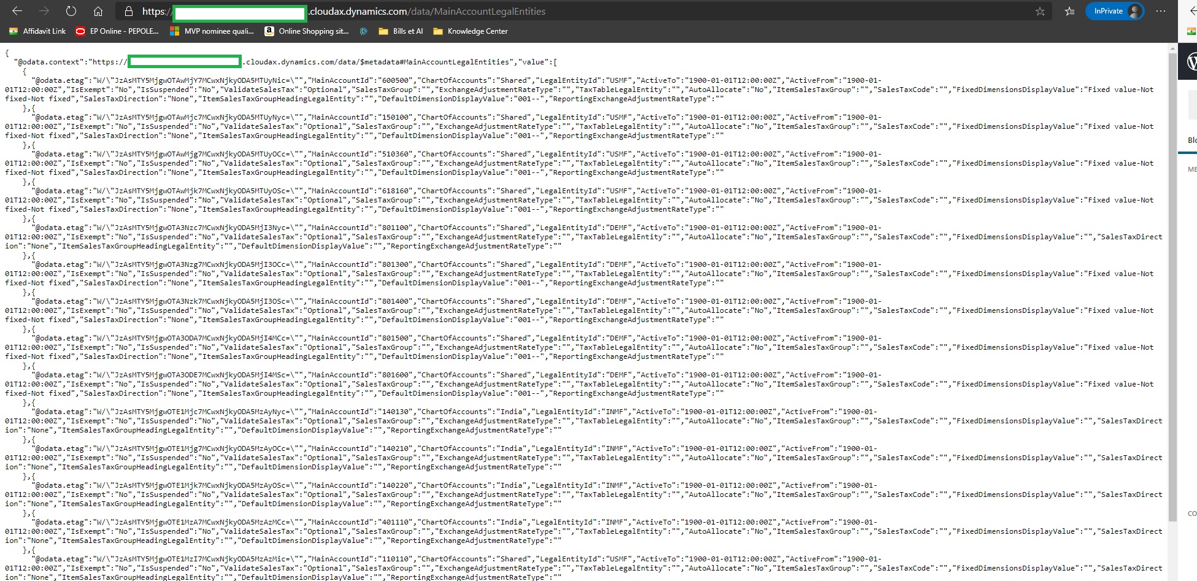Click the WordPress logo in the right window
Screen dimensions: 1197x581
pyautogui.click(x=1191, y=61)
